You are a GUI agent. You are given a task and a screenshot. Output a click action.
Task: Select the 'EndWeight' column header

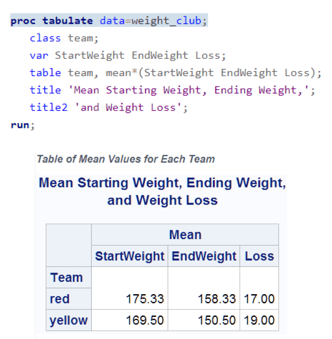click(204, 256)
